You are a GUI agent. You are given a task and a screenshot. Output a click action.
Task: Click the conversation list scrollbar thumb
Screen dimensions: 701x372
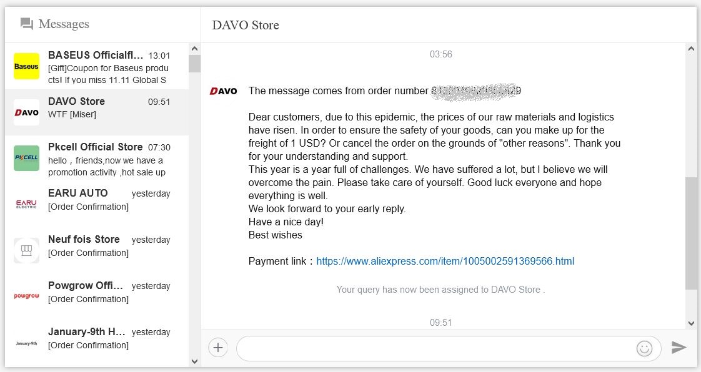(x=194, y=64)
